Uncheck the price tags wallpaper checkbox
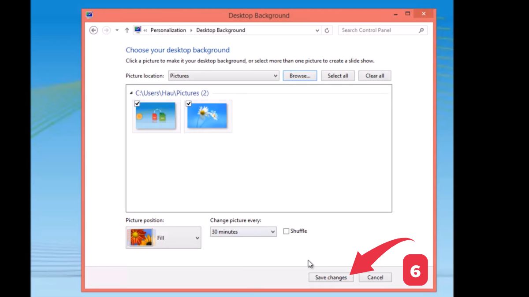This screenshot has width=529, height=297. click(x=137, y=103)
